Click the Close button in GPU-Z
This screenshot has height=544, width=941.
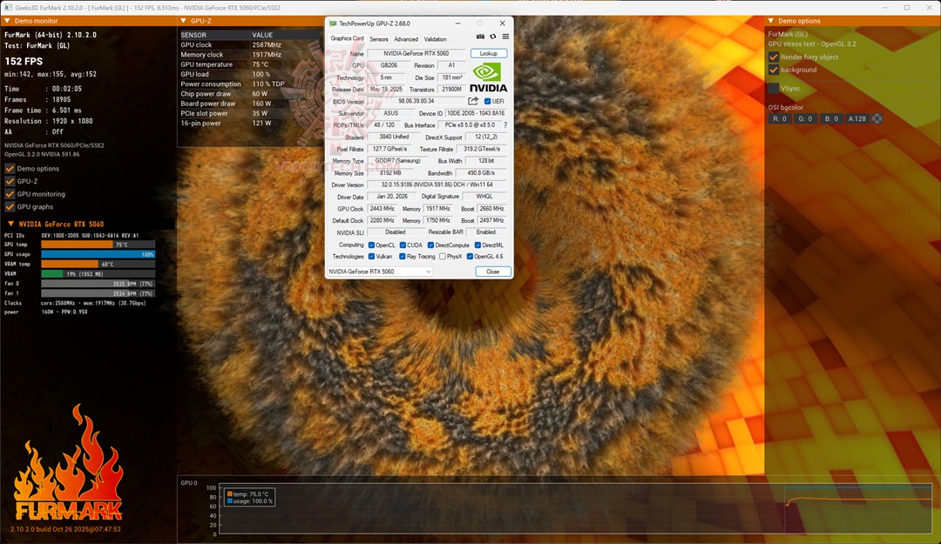click(492, 272)
